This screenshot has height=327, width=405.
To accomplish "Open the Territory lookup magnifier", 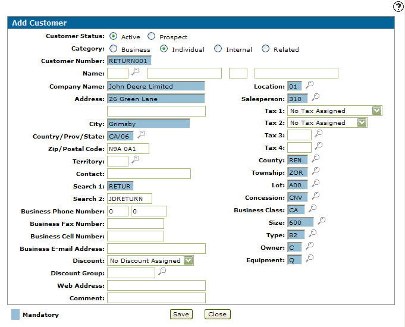I will pos(136,160).
